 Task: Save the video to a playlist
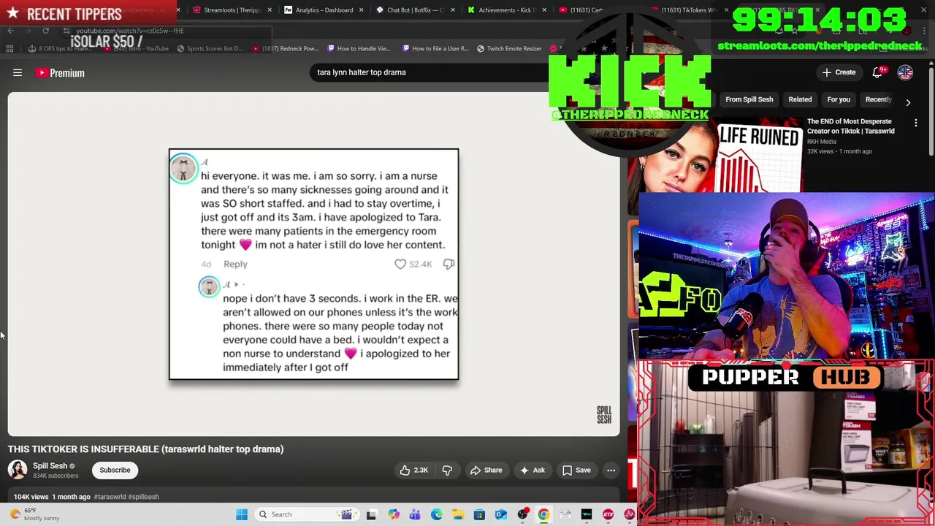[576, 470]
